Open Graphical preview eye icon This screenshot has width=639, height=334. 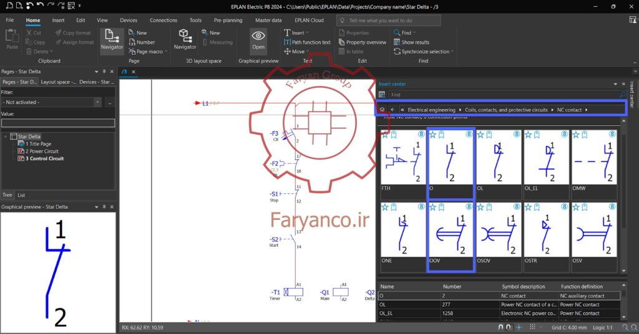tap(258, 36)
